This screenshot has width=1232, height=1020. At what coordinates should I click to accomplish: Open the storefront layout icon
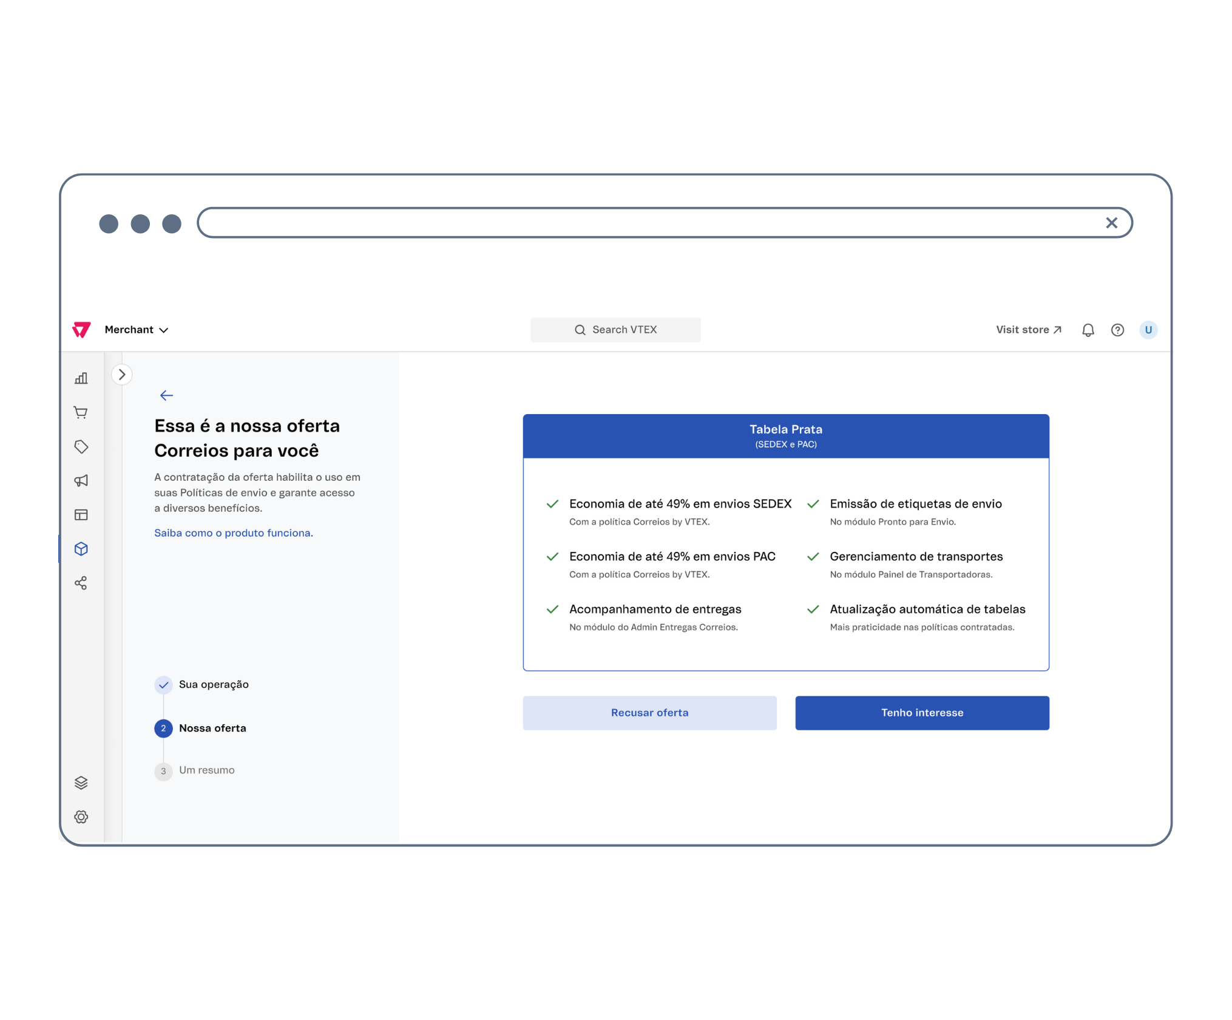(81, 515)
